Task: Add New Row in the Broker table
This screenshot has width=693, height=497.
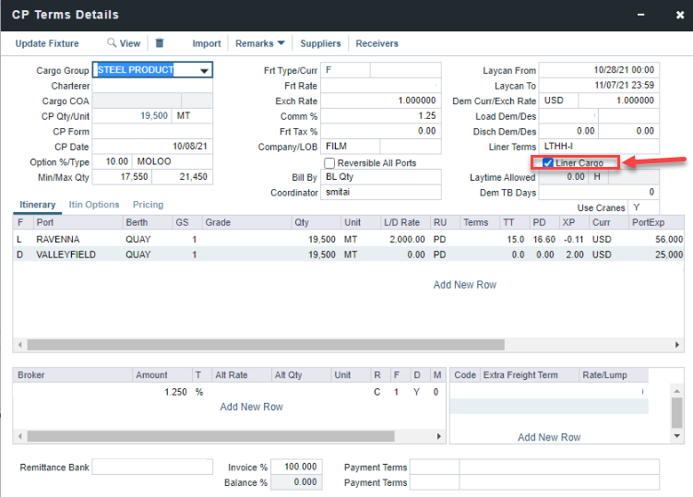Action: coord(251,407)
